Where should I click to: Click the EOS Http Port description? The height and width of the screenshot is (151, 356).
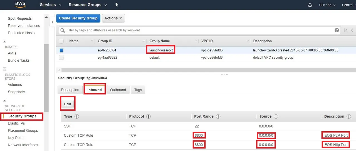tap(336, 145)
